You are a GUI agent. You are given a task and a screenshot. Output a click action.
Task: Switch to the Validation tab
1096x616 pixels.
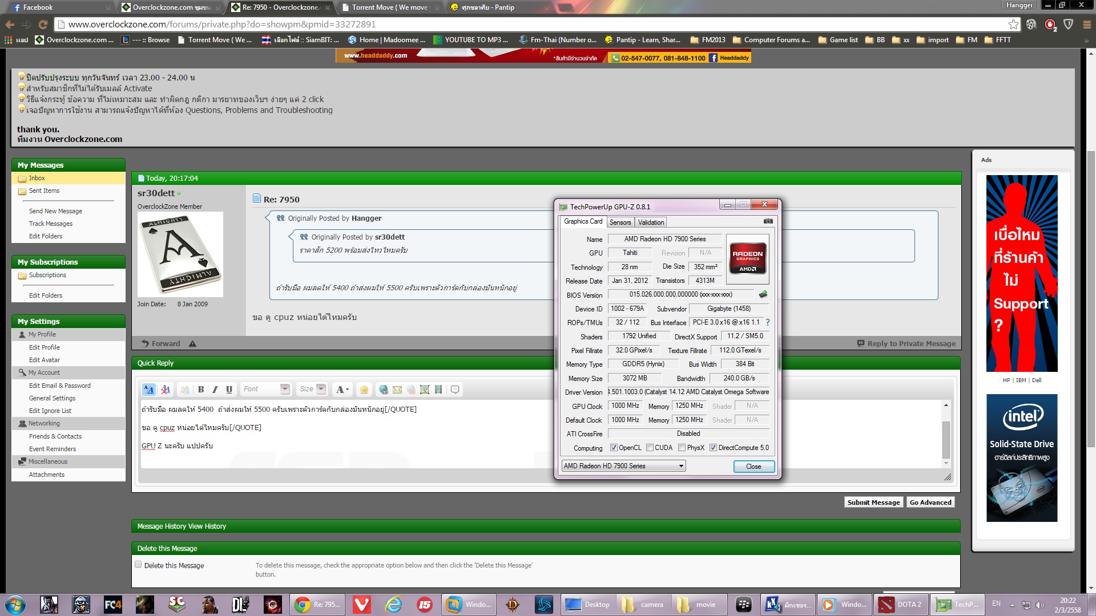tap(651, 222)
